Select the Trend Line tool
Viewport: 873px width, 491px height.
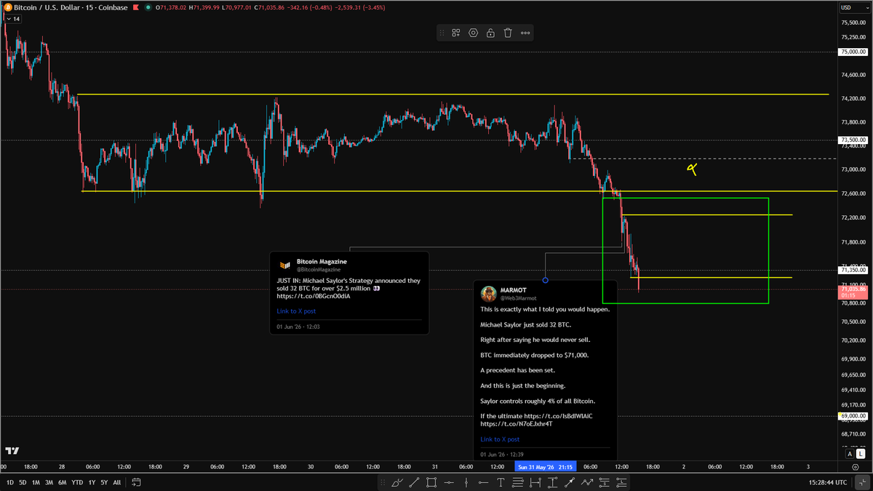[x=414, y=482]
